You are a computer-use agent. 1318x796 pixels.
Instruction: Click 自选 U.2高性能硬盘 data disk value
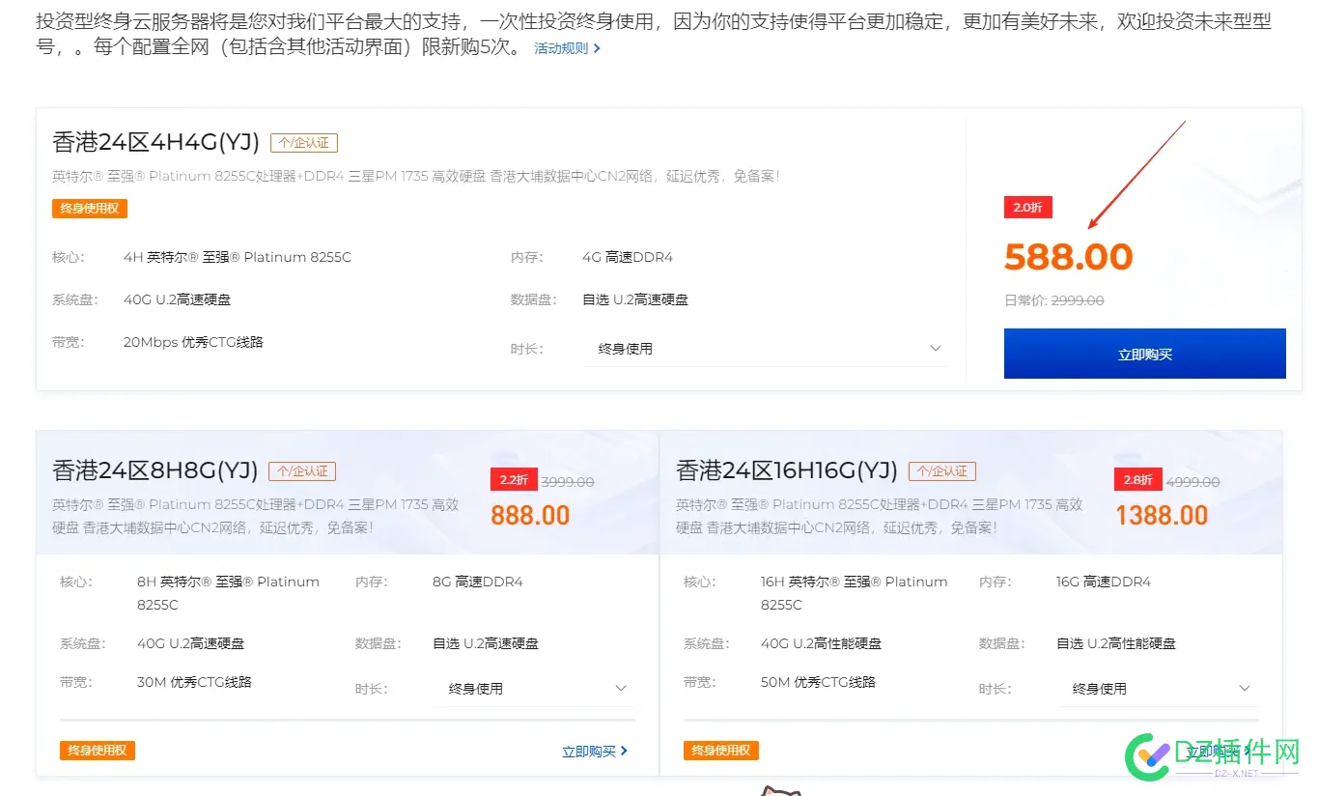click(x=1116, y=643)
